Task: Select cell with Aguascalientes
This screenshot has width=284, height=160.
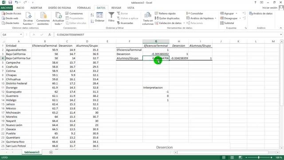Action: (x=18, y=50)
